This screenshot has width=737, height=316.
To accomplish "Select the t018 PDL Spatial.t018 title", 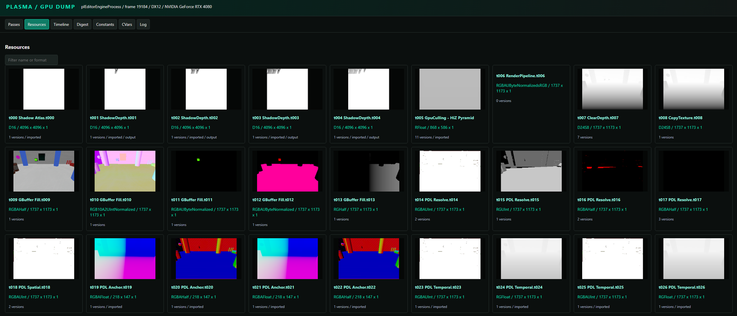I will (29, 287).
